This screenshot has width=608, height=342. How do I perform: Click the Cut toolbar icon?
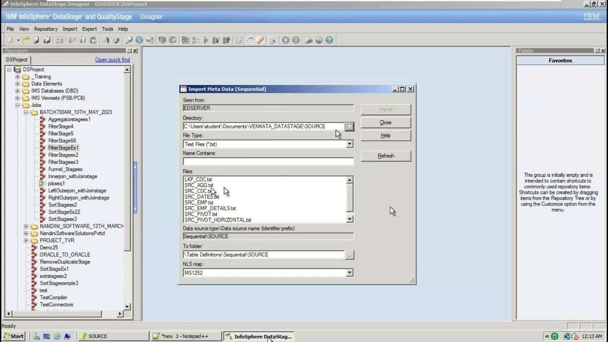(x=72, y=40)
